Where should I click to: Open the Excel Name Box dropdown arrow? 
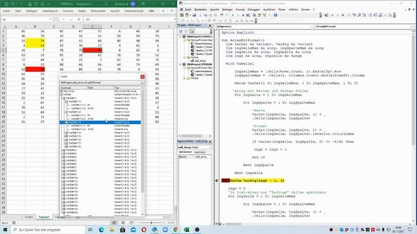(x=50, y=19)
